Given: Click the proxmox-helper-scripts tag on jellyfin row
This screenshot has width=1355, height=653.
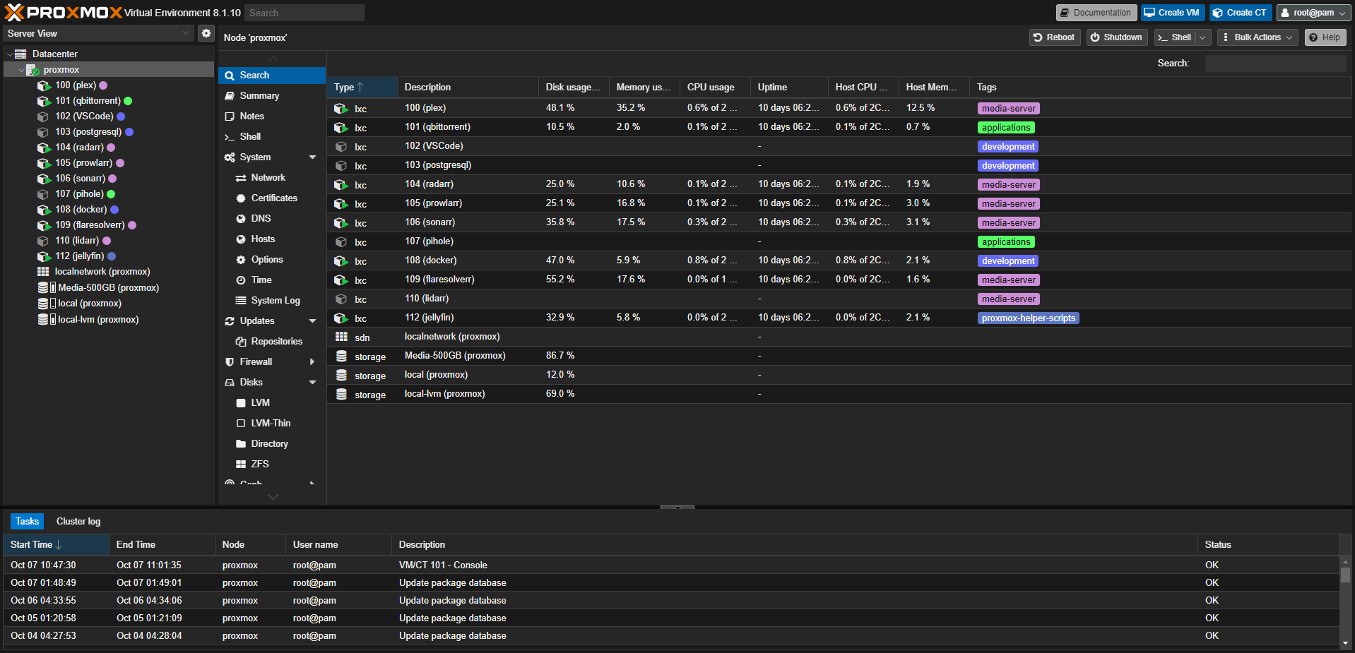Looking at the screenshot, I should [1028, 318].
